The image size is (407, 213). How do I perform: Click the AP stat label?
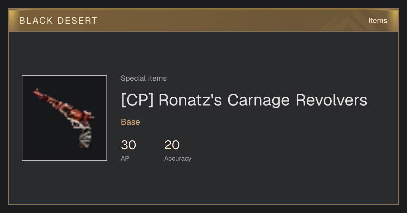[125, 158]
